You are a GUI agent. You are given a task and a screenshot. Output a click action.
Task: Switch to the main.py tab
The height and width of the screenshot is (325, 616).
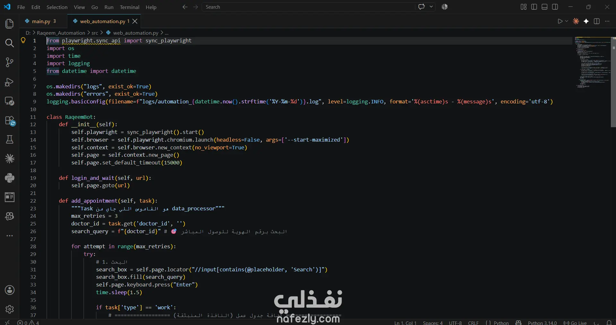pos(43,21)
